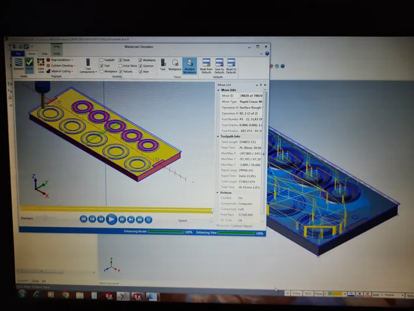
Task: Open the File tab
Action: [18, 54]
